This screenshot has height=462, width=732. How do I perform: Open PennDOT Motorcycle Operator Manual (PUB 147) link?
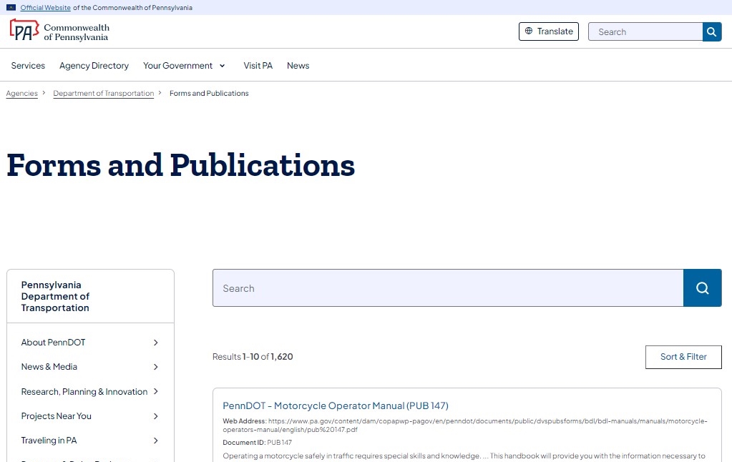[x=335, y=406]
